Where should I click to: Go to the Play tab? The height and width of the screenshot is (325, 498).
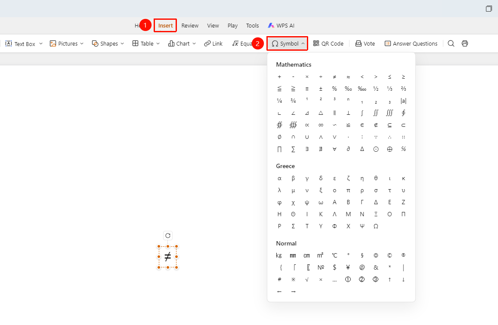(x=232, y=26)
